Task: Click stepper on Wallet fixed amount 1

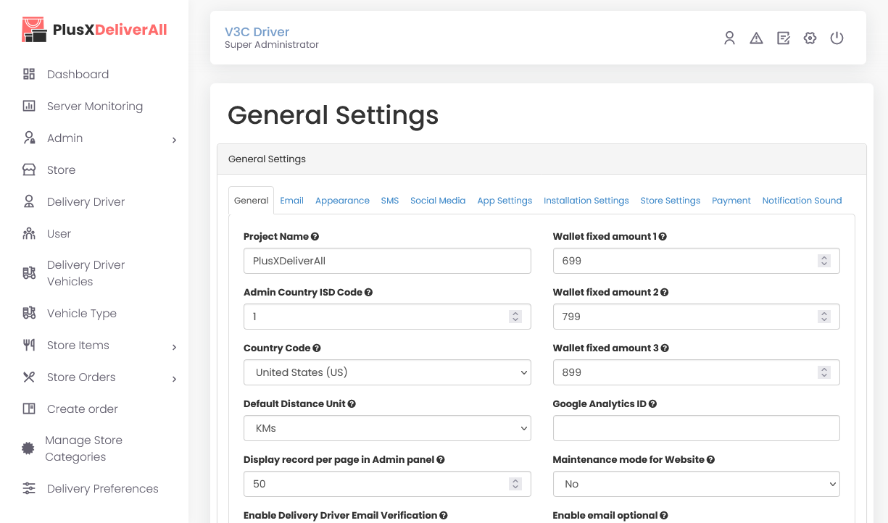Action: pos(824,261)
